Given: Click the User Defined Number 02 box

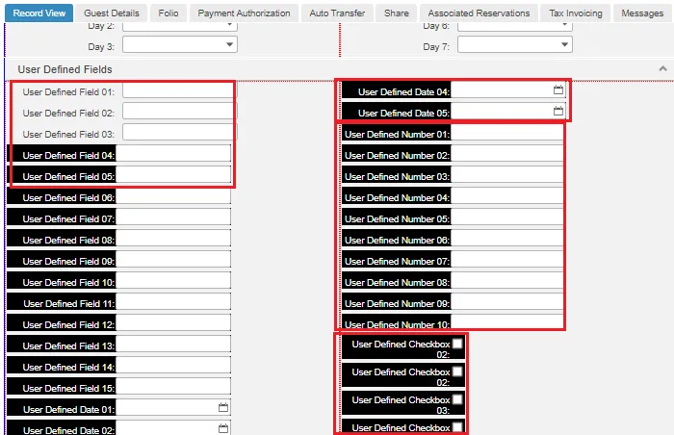Looking at the screenshot, I should point(507,154).
